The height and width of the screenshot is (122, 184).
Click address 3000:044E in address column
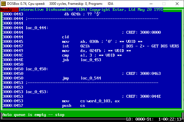click(x=13, y=60)
